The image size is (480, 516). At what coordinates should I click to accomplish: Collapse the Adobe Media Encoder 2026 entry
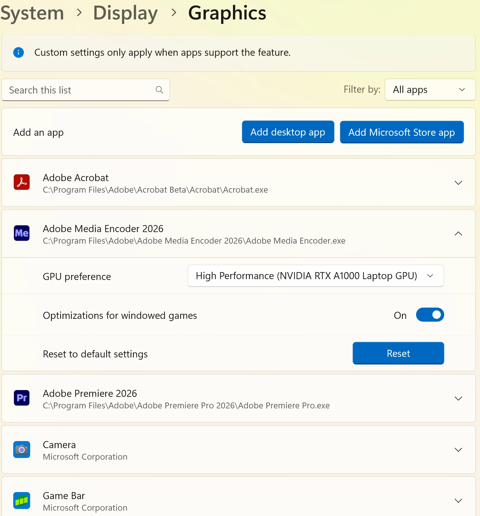(x=458, y=233)
